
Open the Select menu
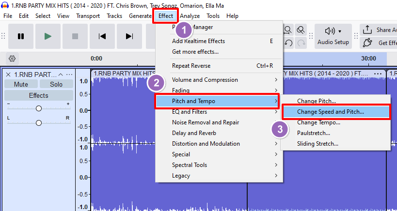pyautogui.click(x=43, y=16)
